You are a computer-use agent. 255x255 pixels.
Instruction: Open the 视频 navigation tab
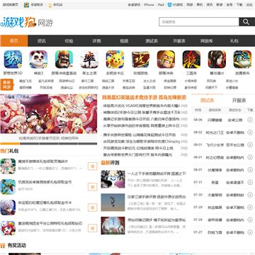click(124, 41)
